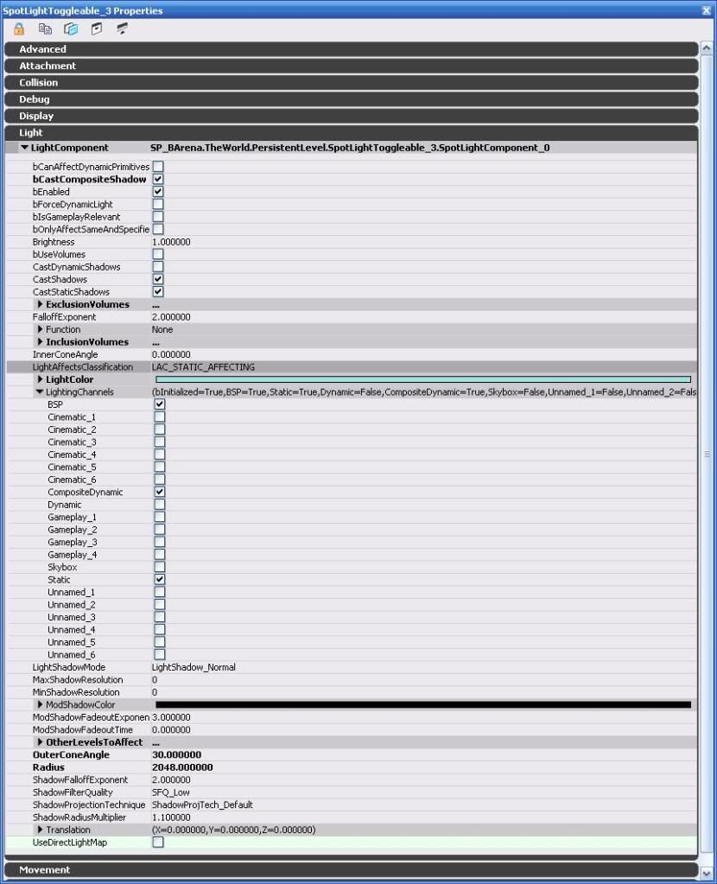Toggle the UseDirectLightMap checkbox
Viewport: 717px width, 884px height.
pos(158,843)
